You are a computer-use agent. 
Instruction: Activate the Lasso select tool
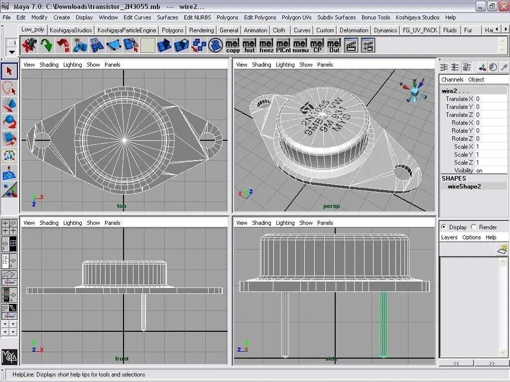[9, 88]
